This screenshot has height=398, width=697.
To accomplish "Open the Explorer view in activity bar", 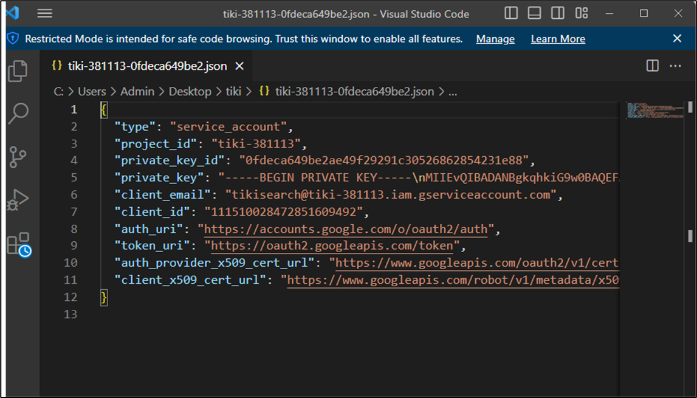I will tap(18, 71).
